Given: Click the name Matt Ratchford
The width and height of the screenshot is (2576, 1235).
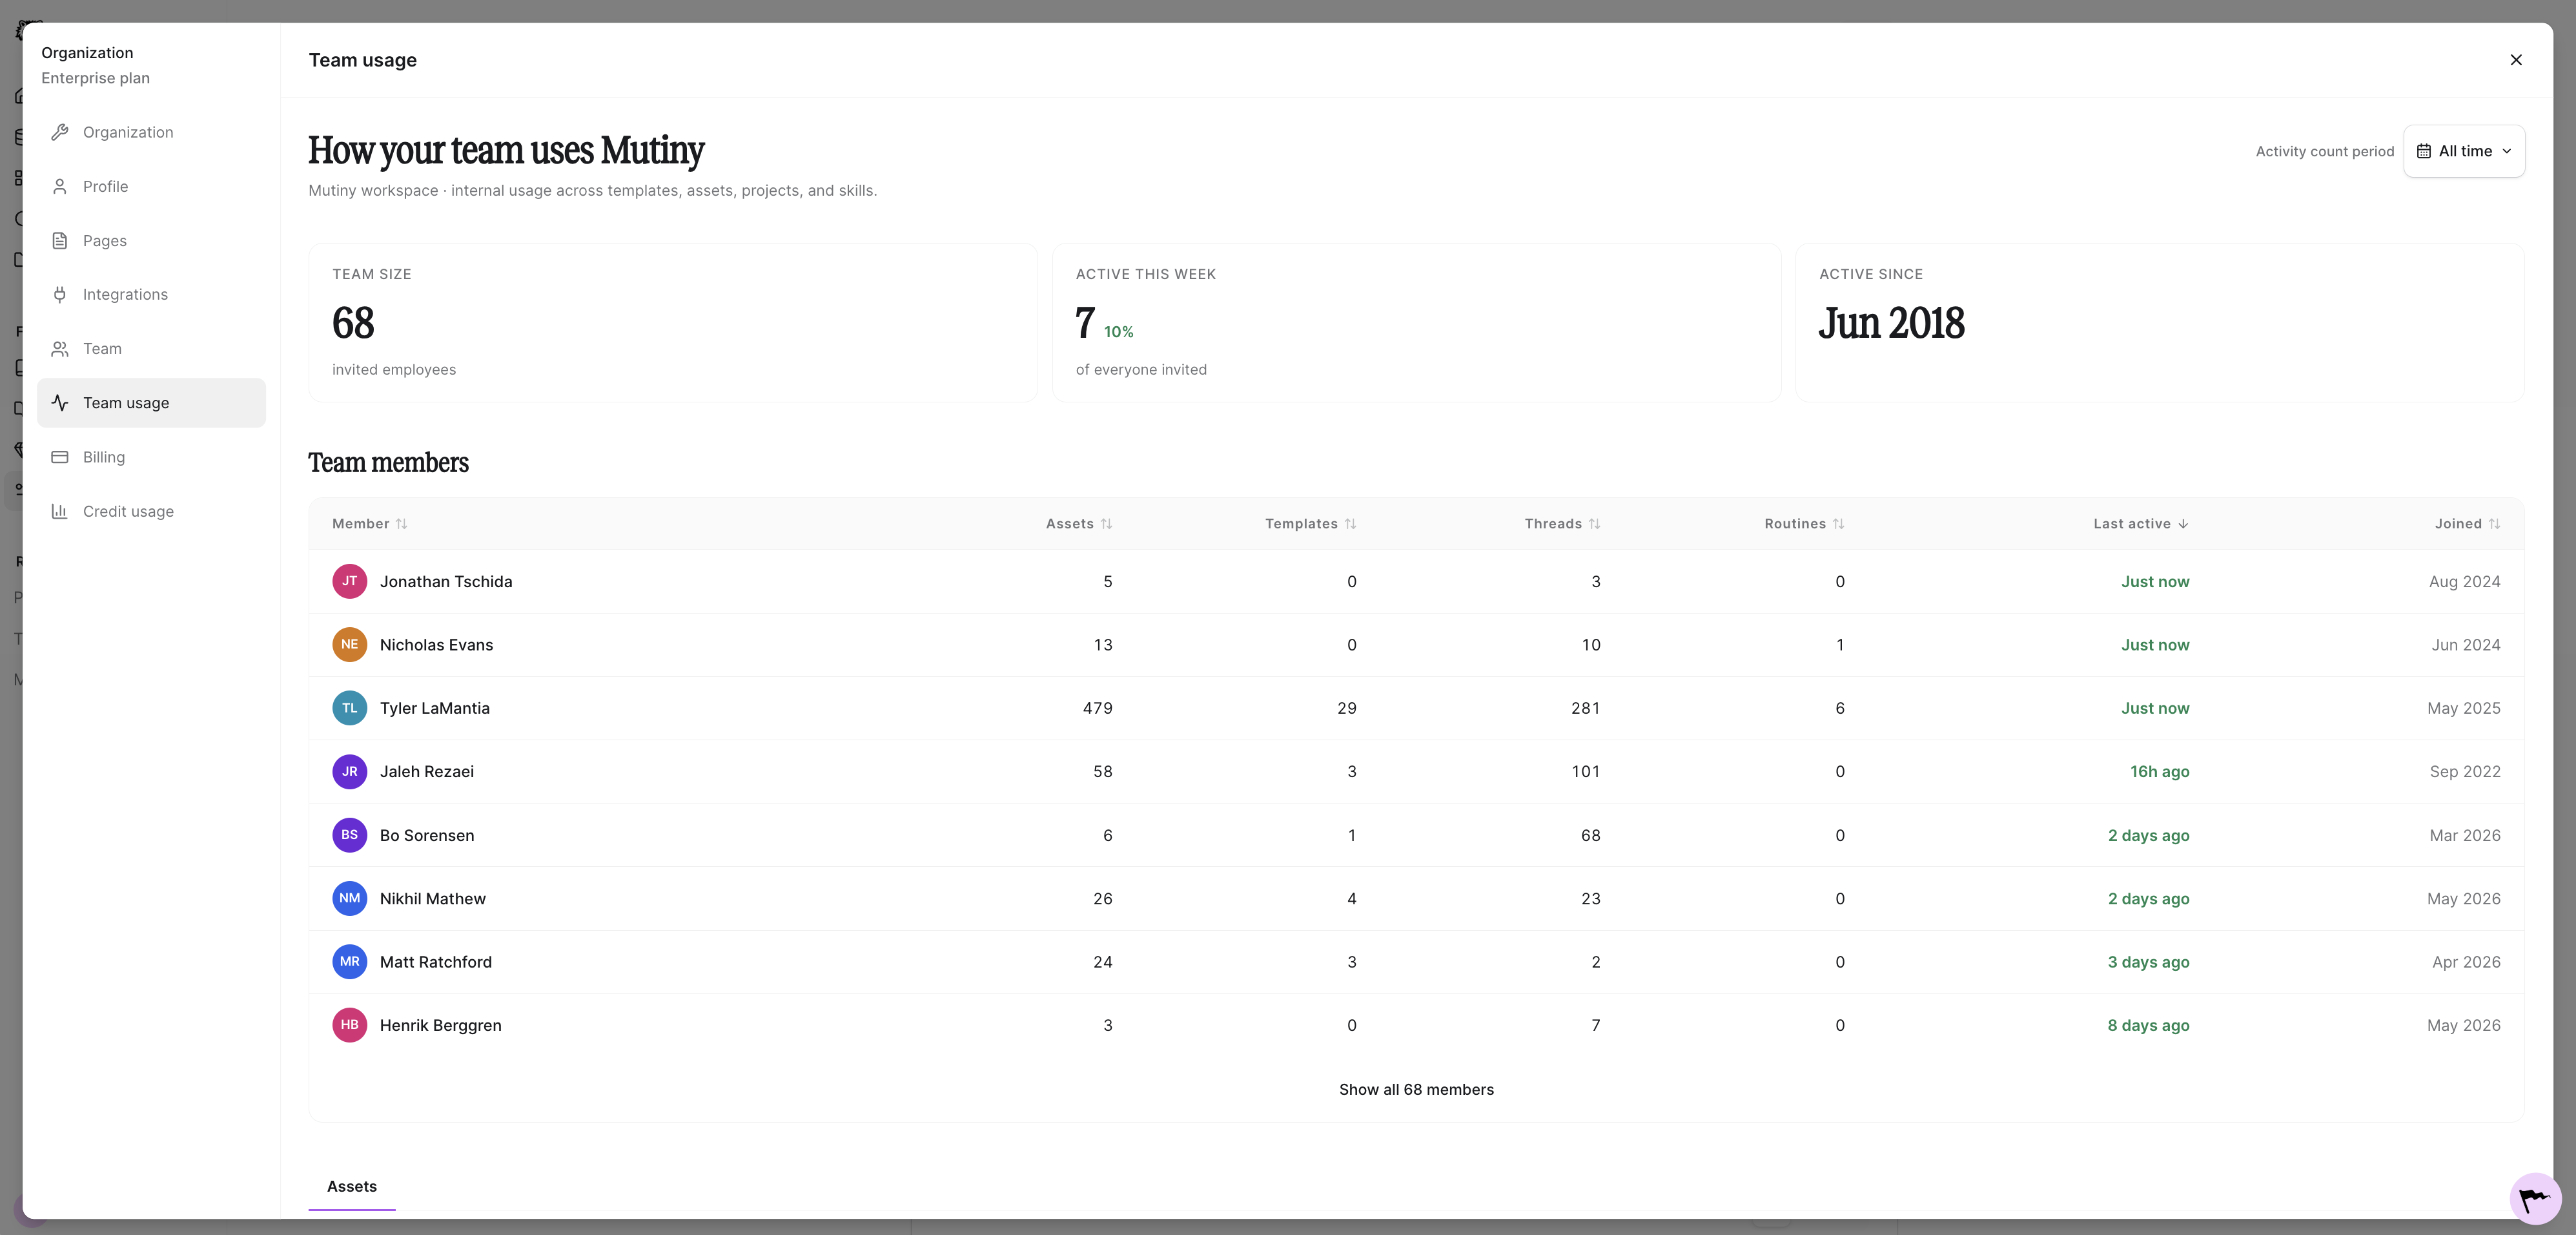Looking at the screenshot, I should pyautogui.click(x=436, y=962).
